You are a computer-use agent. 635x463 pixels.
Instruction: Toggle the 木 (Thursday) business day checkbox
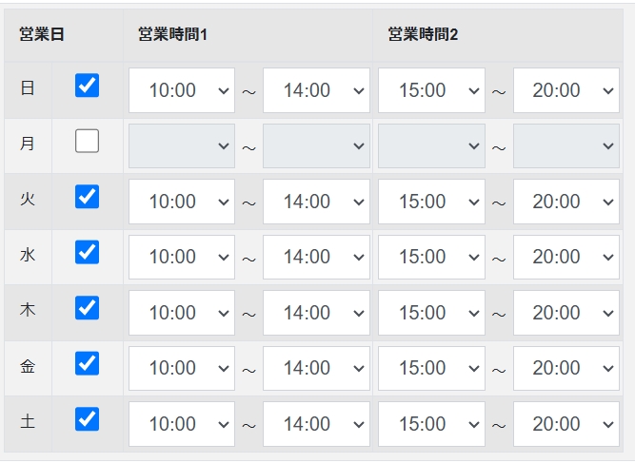(87, 308)
